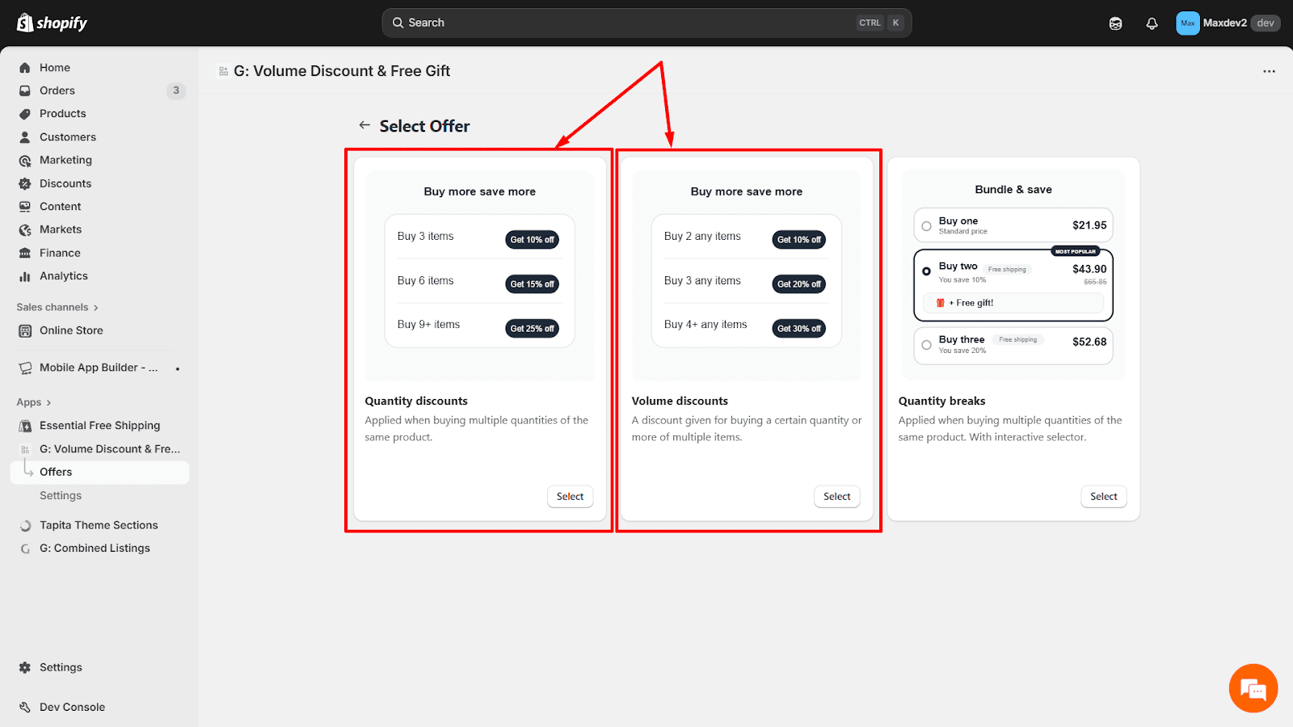This screenshot has height=727, width=1293.
Task: Go to Home in the sidebar
Action: tap(55, 67)
